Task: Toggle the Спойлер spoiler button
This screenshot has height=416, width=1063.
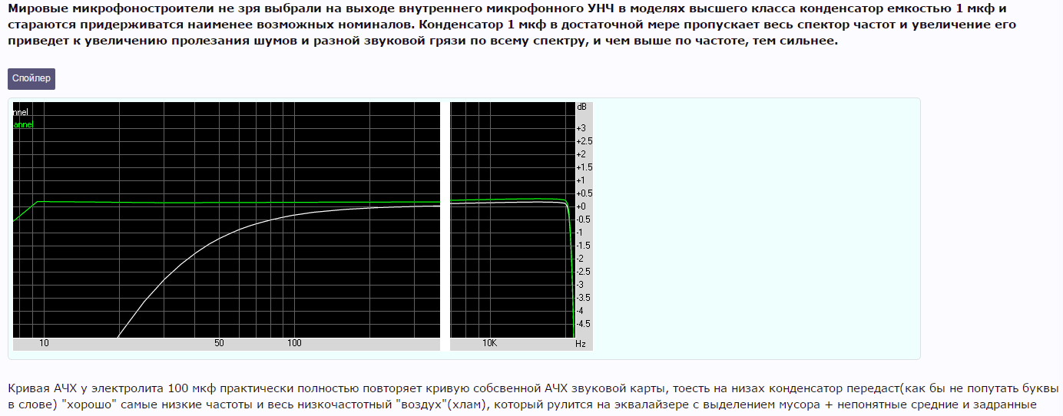Action: pos(31,79)
